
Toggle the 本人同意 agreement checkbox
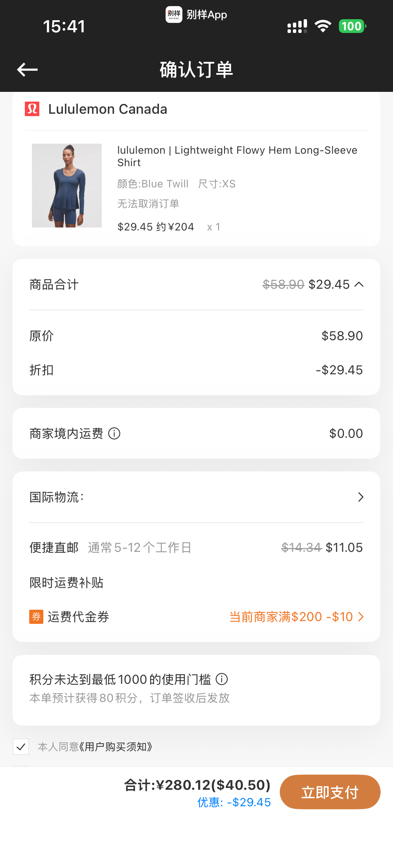(21, 747)
